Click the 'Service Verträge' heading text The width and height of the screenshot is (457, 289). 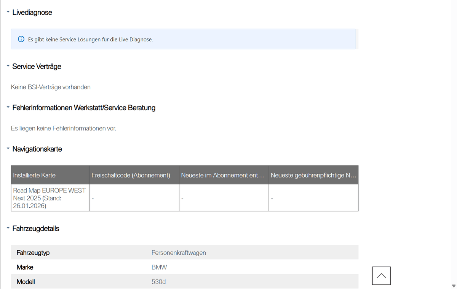[x=37, y=67]
